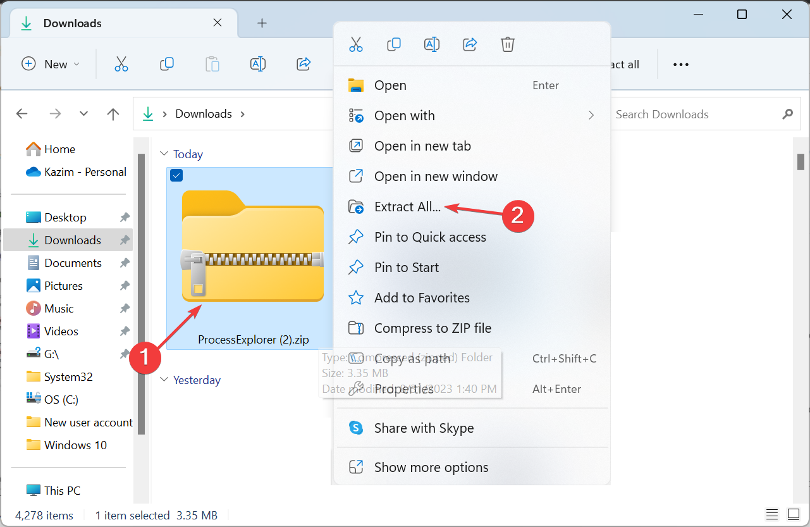Select Pin to Quick access
The width and height of the screenshot is (810, 527).
tap(472, 237)
